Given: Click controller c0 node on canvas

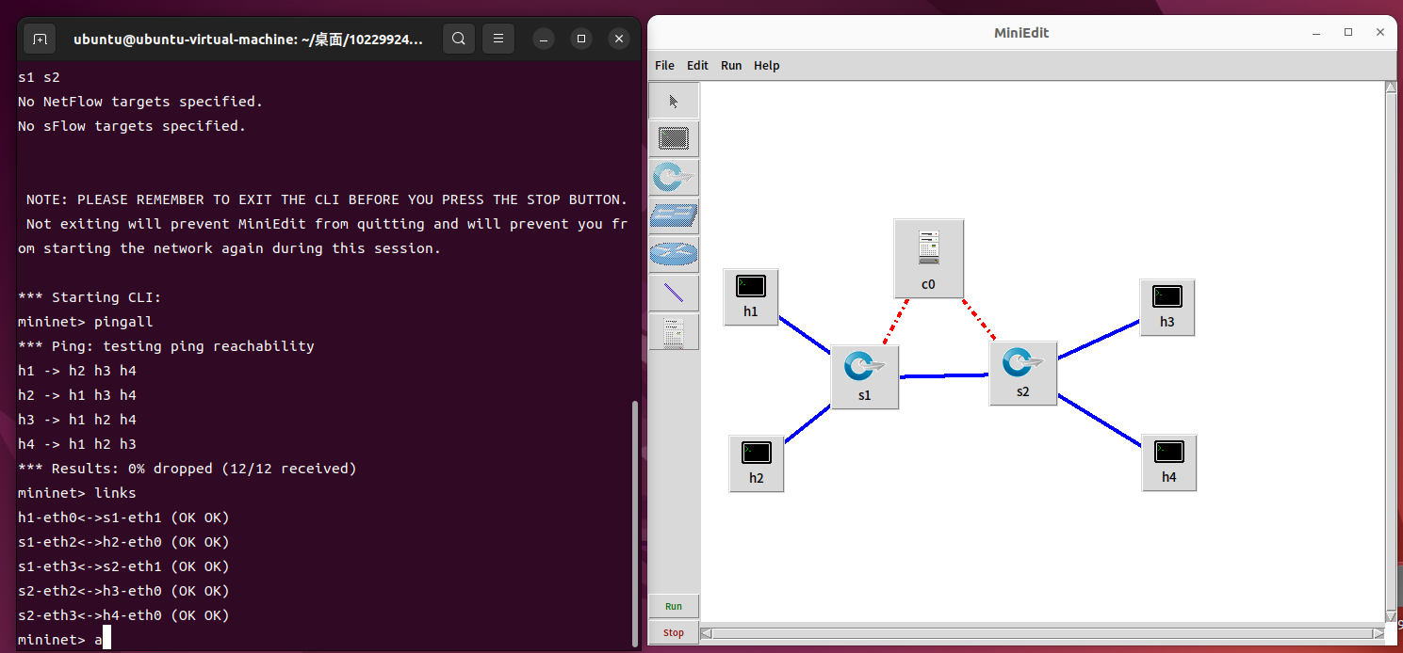Looking at the screenshot, I should (929, 259).
